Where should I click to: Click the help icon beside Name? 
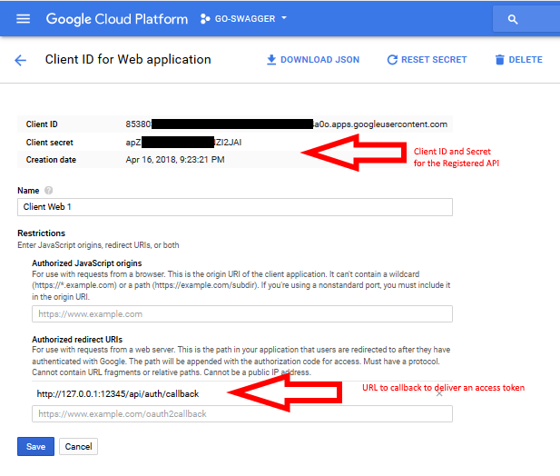pyautogui.click(x=49, y=191)
